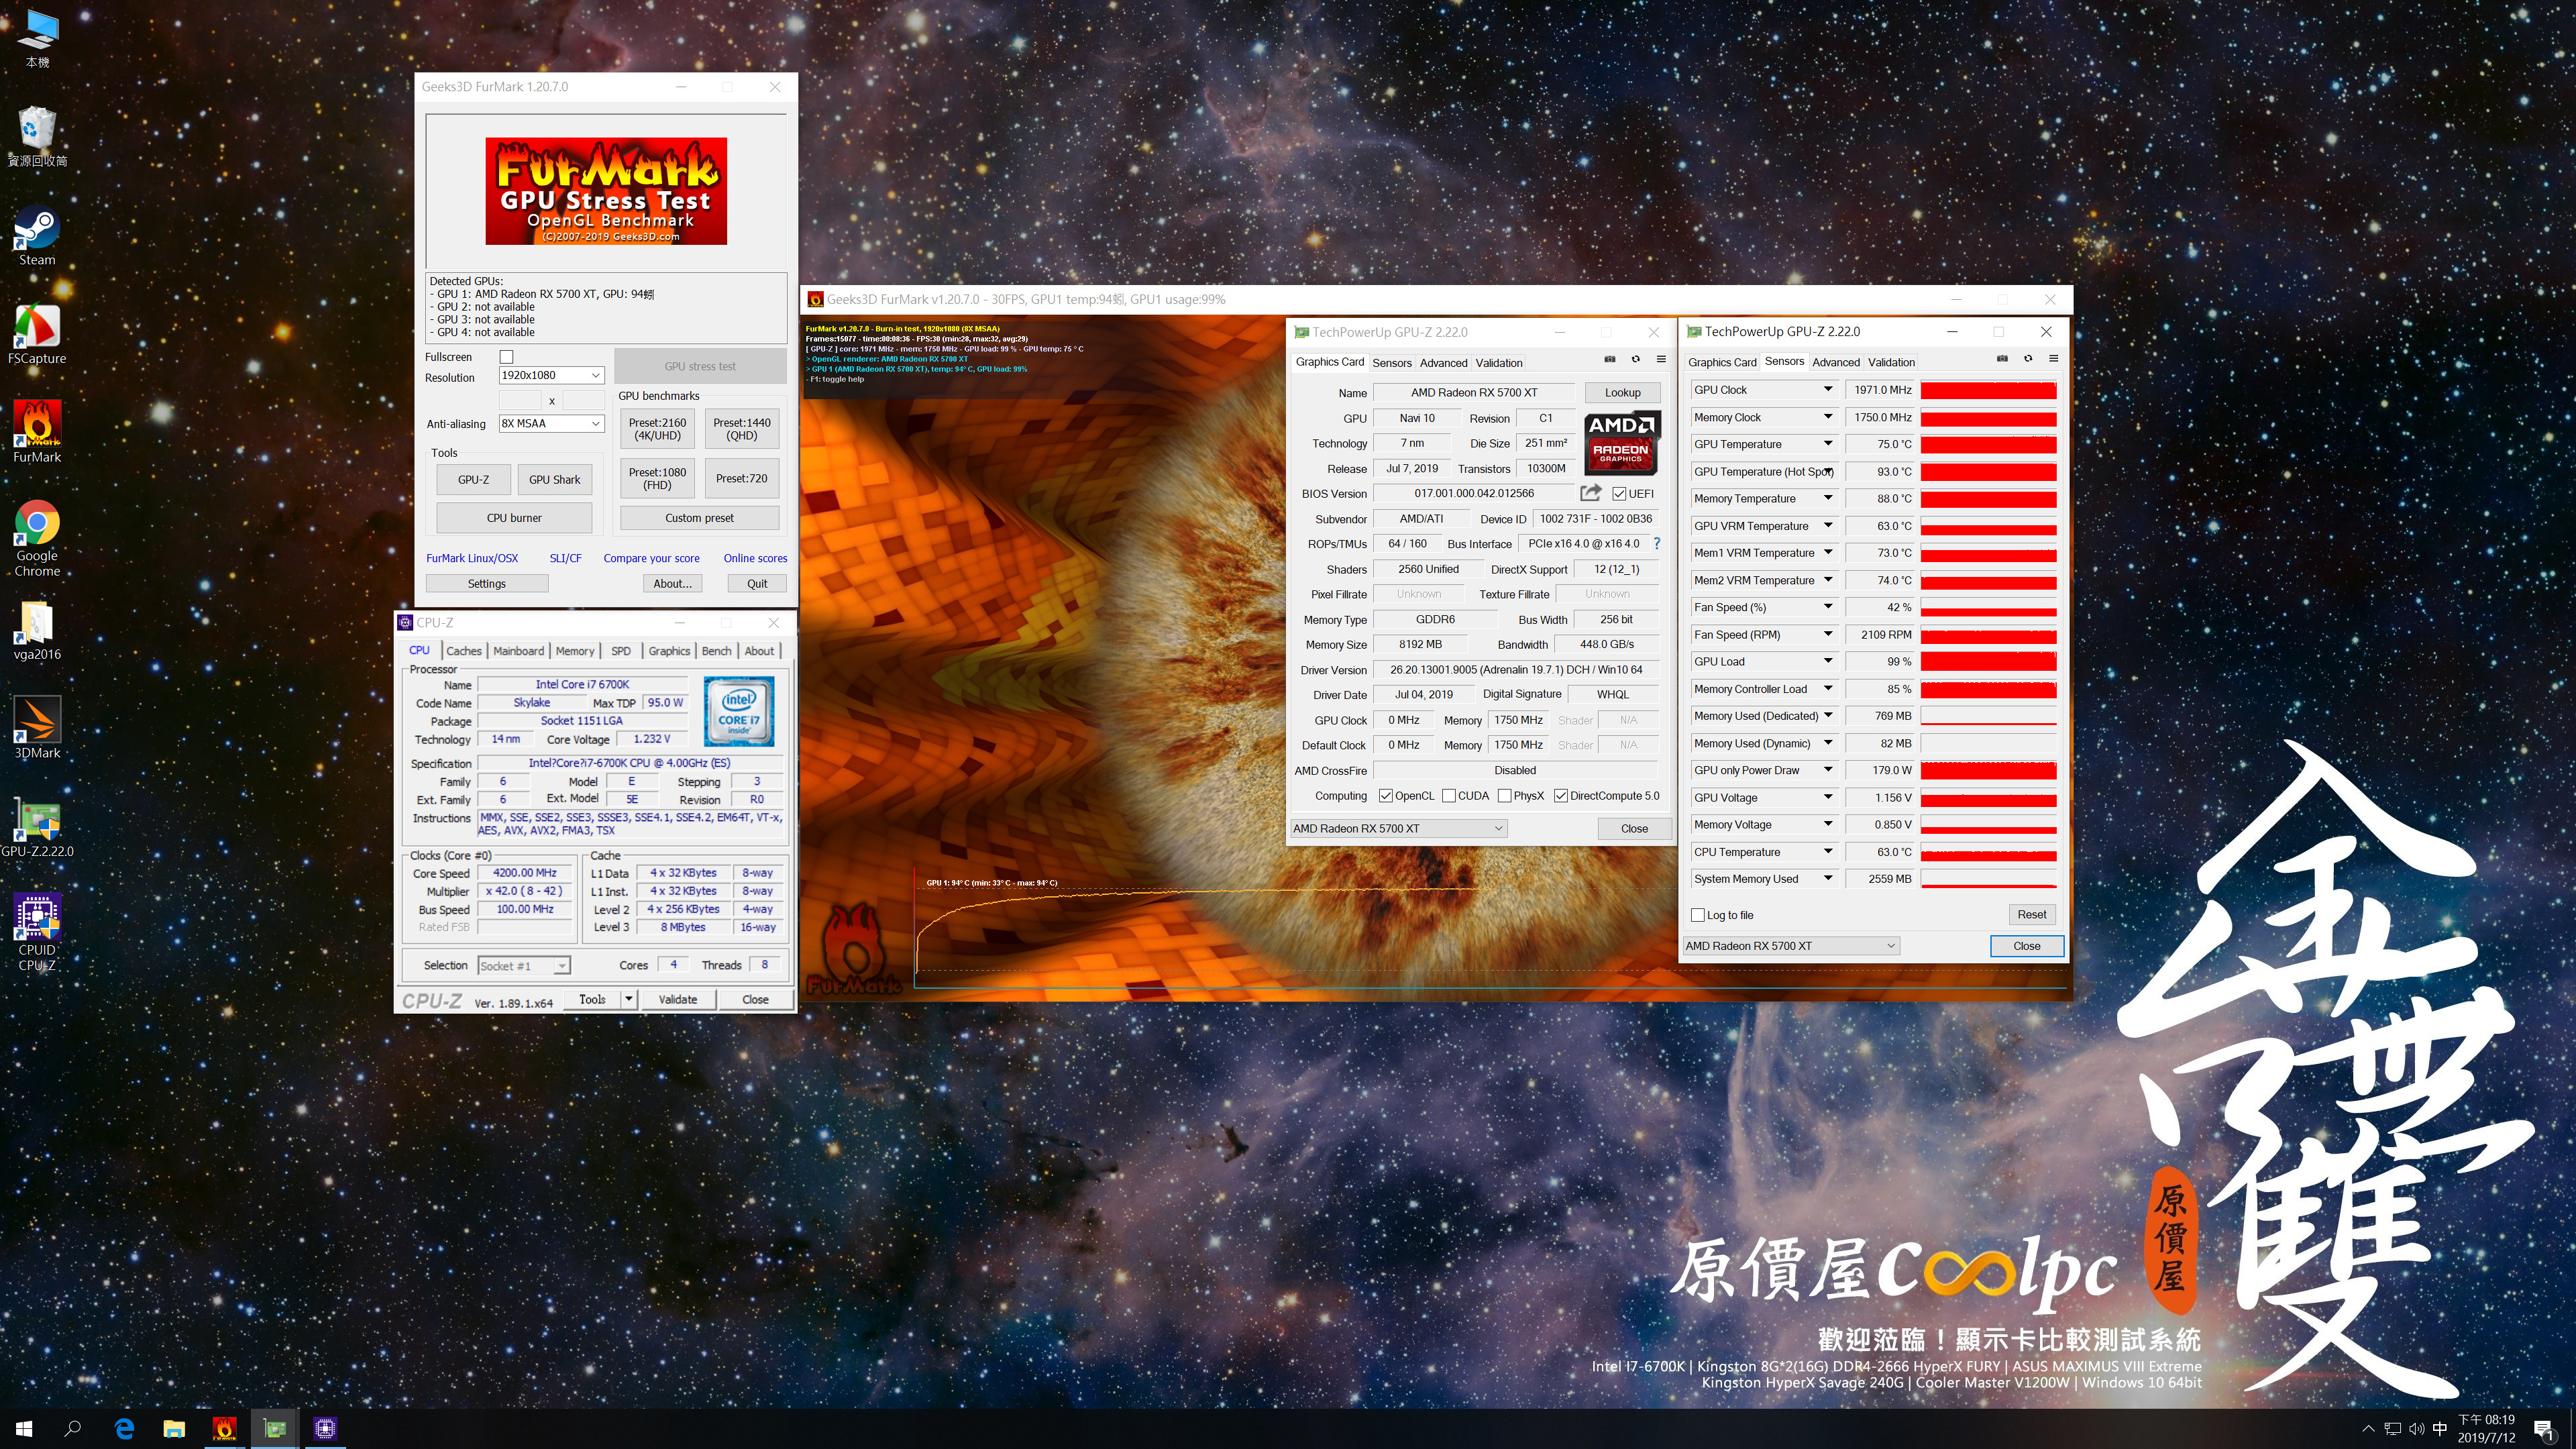Open the hamburger menu in GPU-Z Sensors window
This screenshot has width=2576, height=1449.
[2053, 359]
